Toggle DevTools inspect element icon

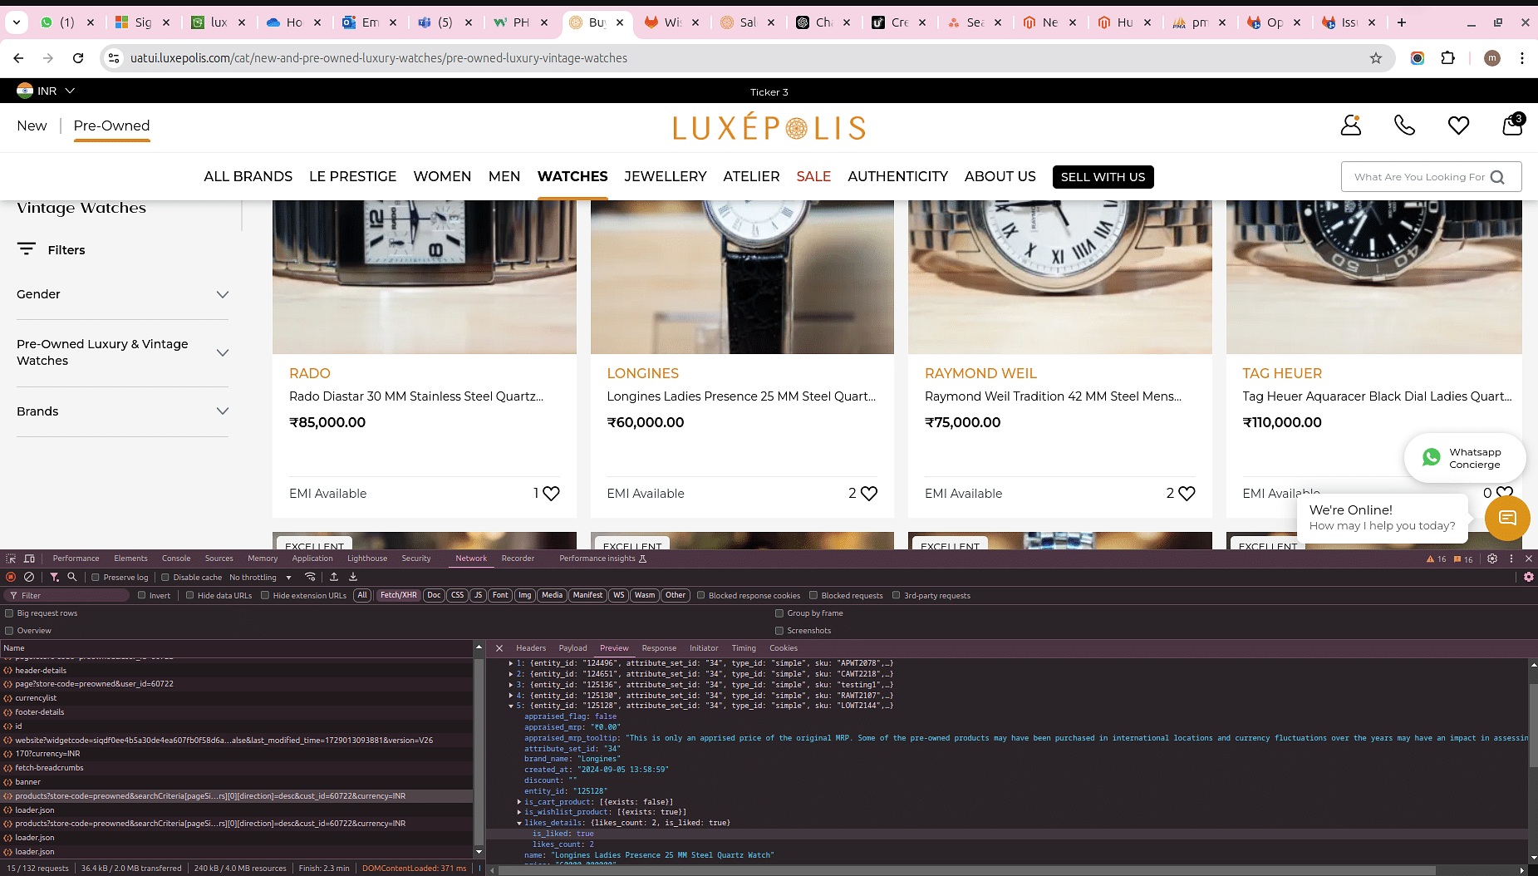coord(11,559)
